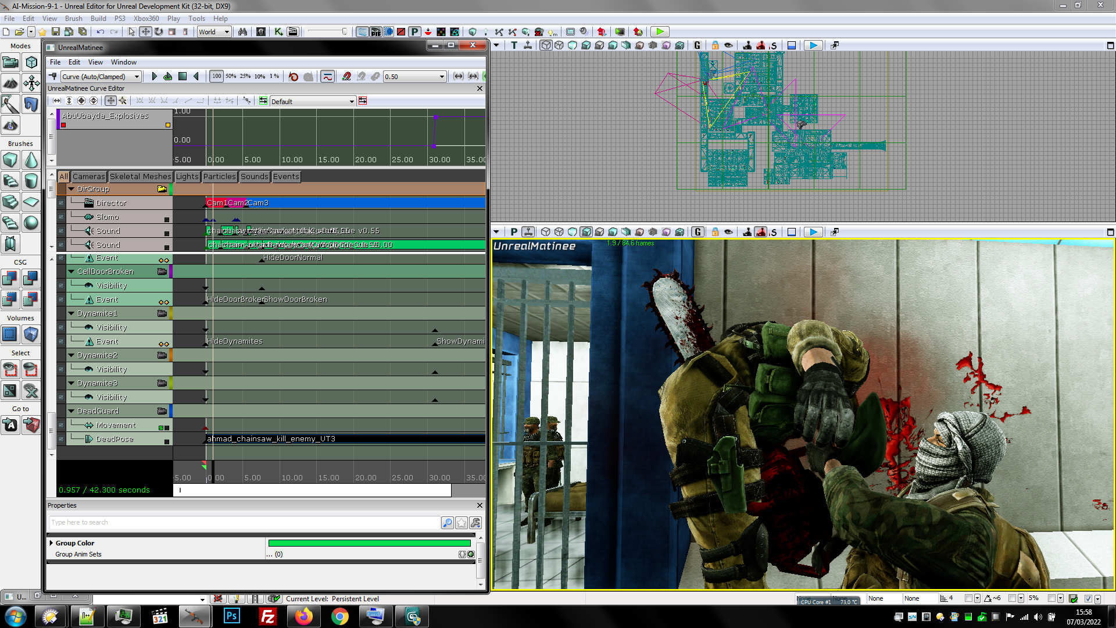This screenshot has height=628, width=1116.
Task: Open Kismet editor K icon
Action: click(279, 32)
